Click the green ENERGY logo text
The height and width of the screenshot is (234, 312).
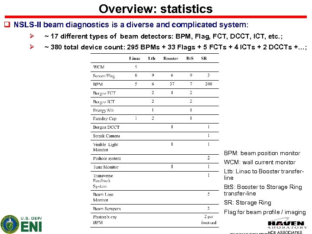coord(31,227)
